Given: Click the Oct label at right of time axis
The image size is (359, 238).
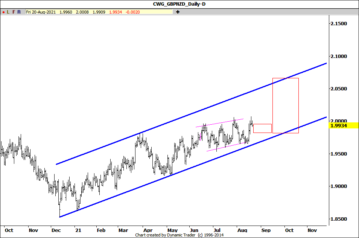Looking at the screenshot, I should click(289, 230).
